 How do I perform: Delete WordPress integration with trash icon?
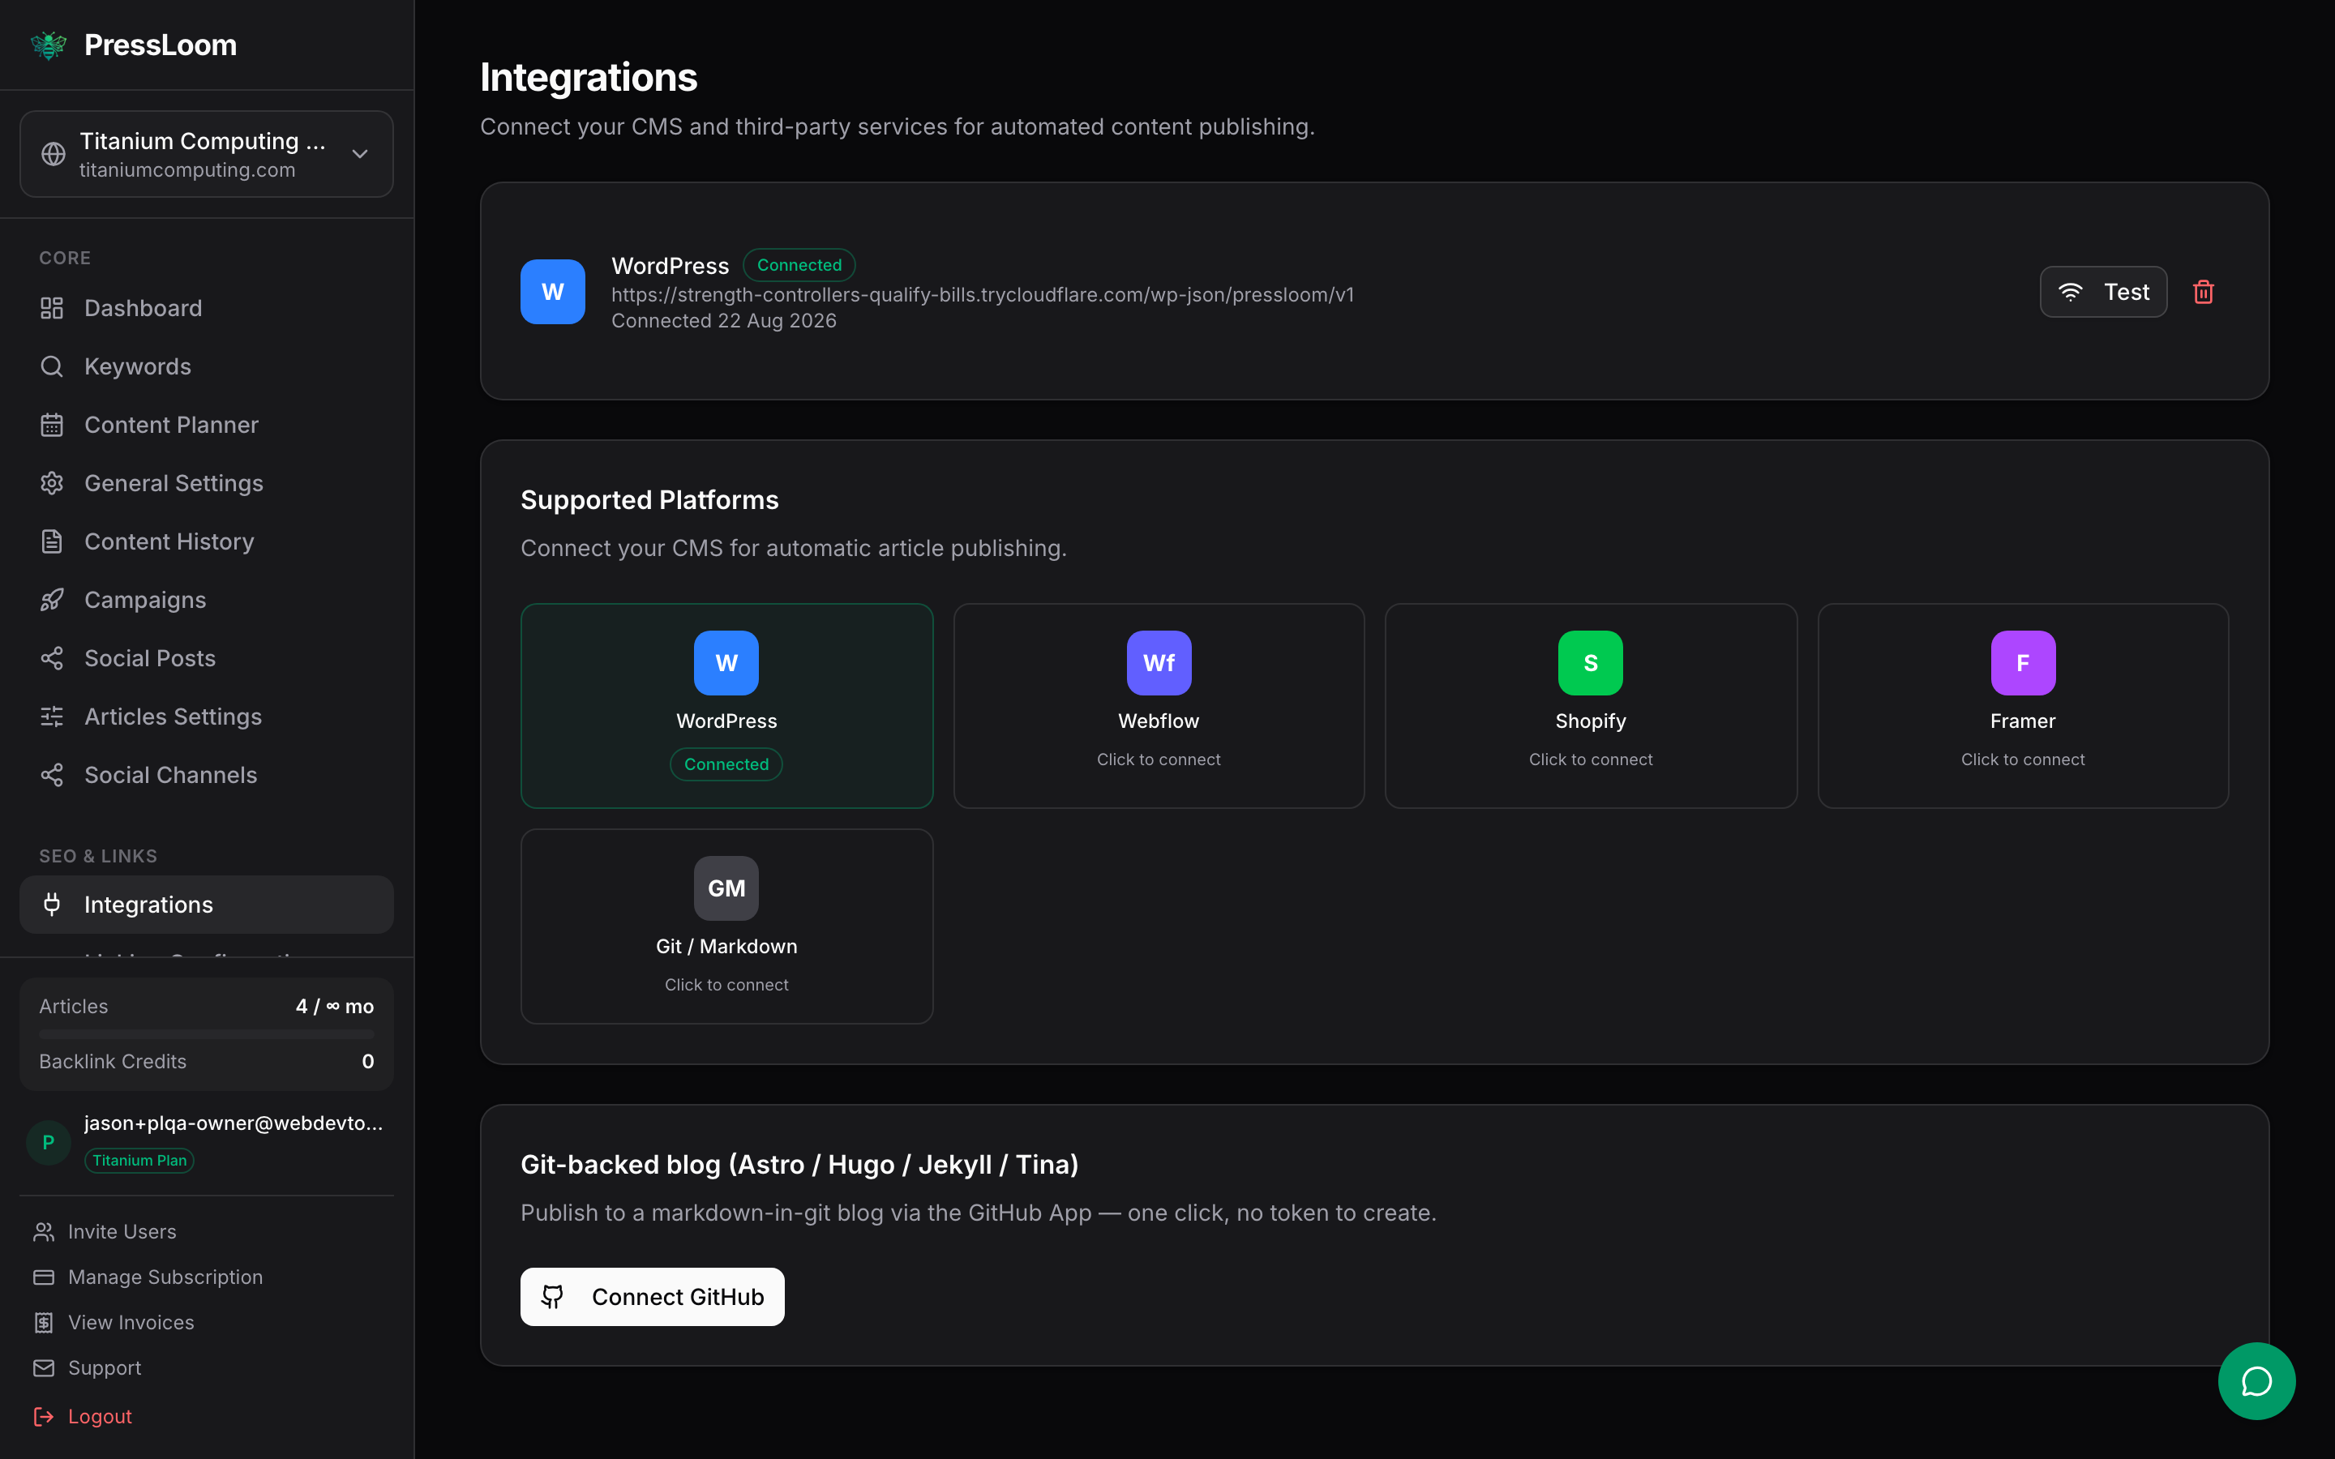(x=2203, y=292)
